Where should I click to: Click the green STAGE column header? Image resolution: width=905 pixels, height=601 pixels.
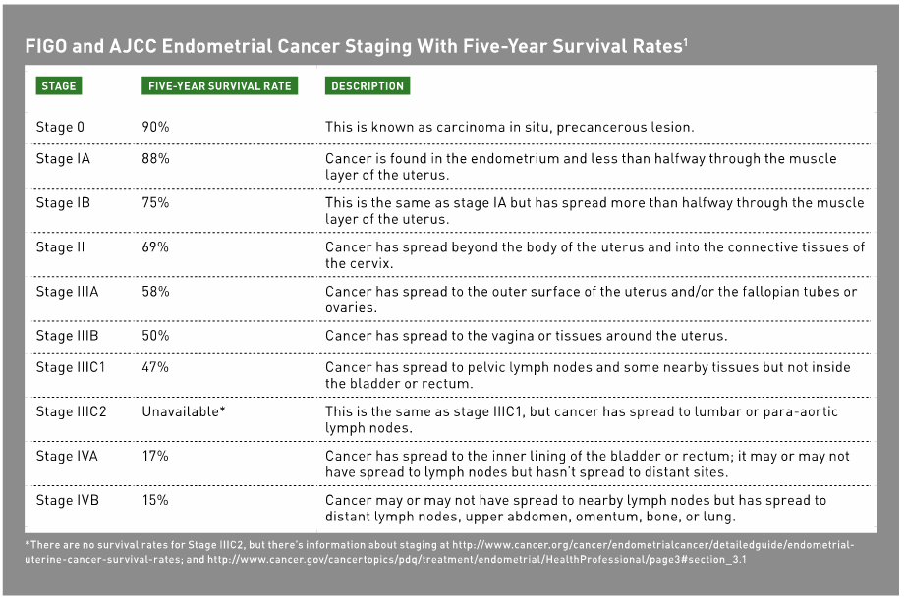pos(59,86)
